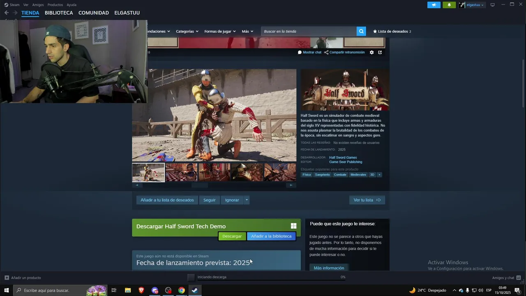This screenshot has height=296, width=526.
Task: Open the Windows notification center icon
Action: point(517,290)
